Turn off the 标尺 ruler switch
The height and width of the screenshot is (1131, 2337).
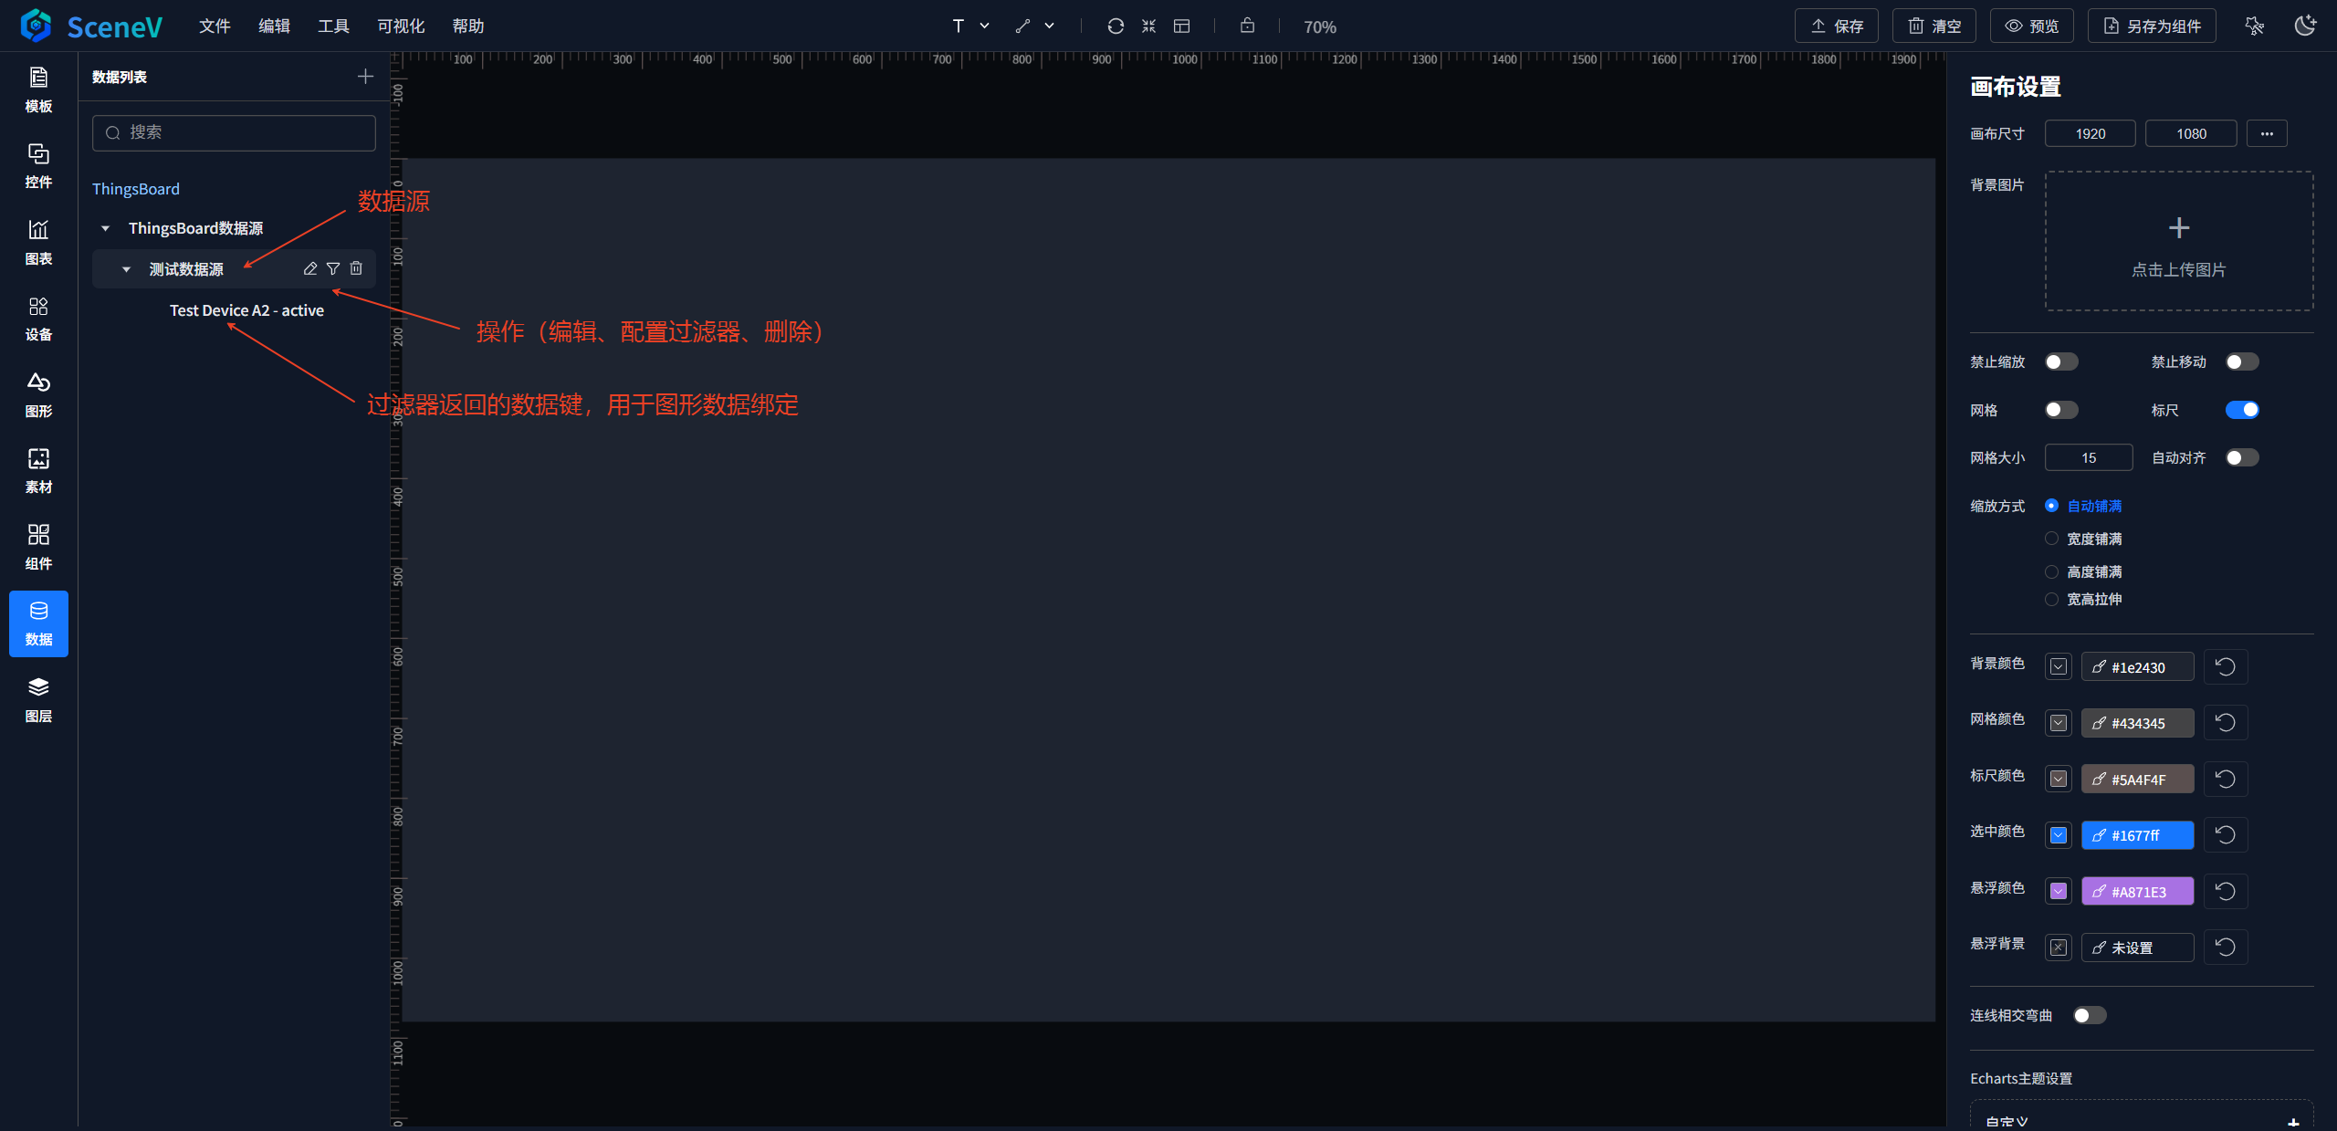click(x=2242, y=410)
